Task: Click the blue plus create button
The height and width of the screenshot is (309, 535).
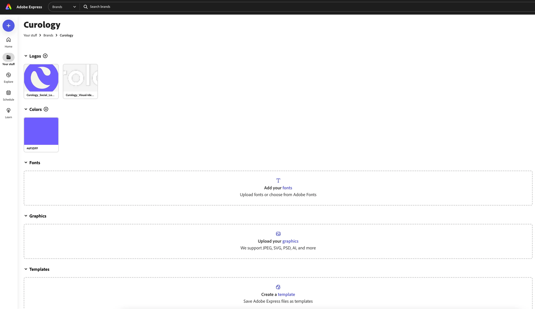Action: 9,26
